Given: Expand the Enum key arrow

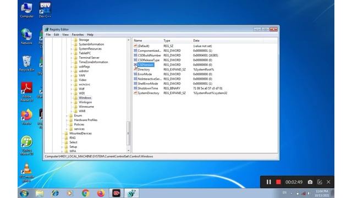Looking at the screenshot, I should click(67, 116).
